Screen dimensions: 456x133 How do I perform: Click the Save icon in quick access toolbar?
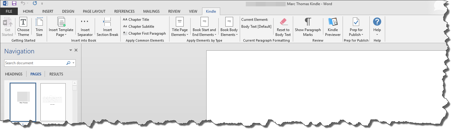click(14, 4)
